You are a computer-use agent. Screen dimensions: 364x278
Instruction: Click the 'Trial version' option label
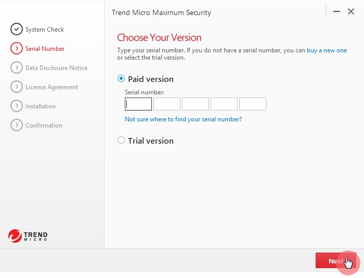coord(151,141)
